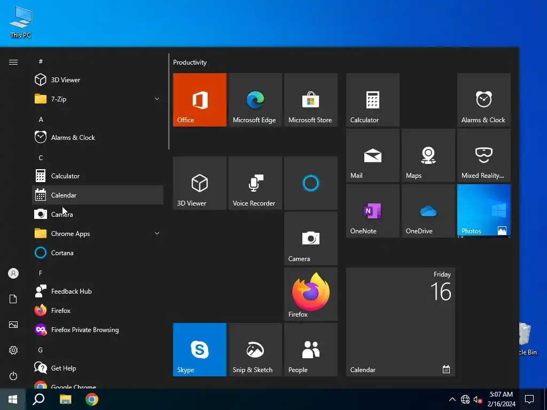Open Firefox in app list
The image size is (547, 410).
point(98,310)
